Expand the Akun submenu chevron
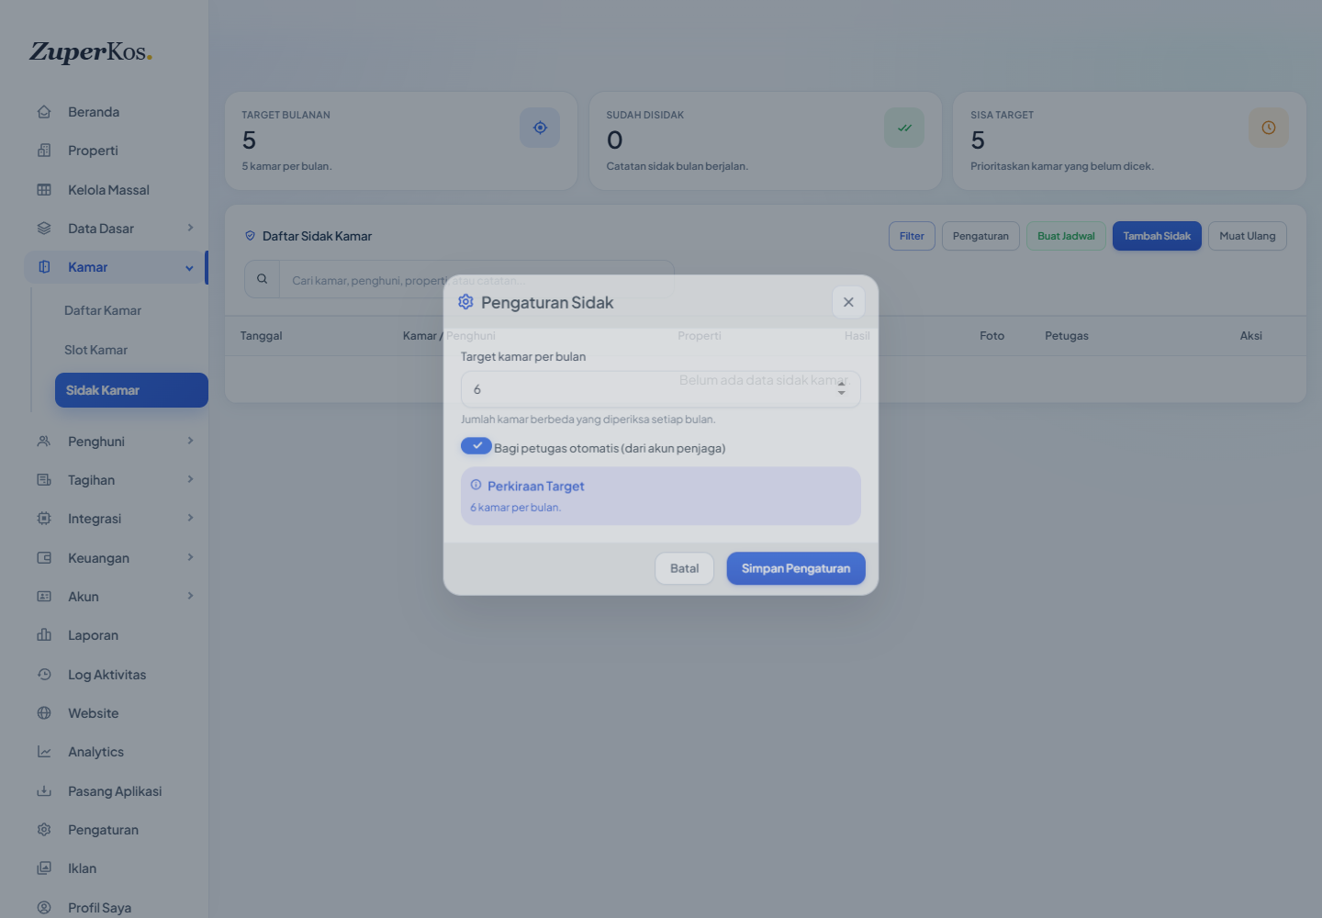This screenshot has width=1322, height=918. point(190,596)
